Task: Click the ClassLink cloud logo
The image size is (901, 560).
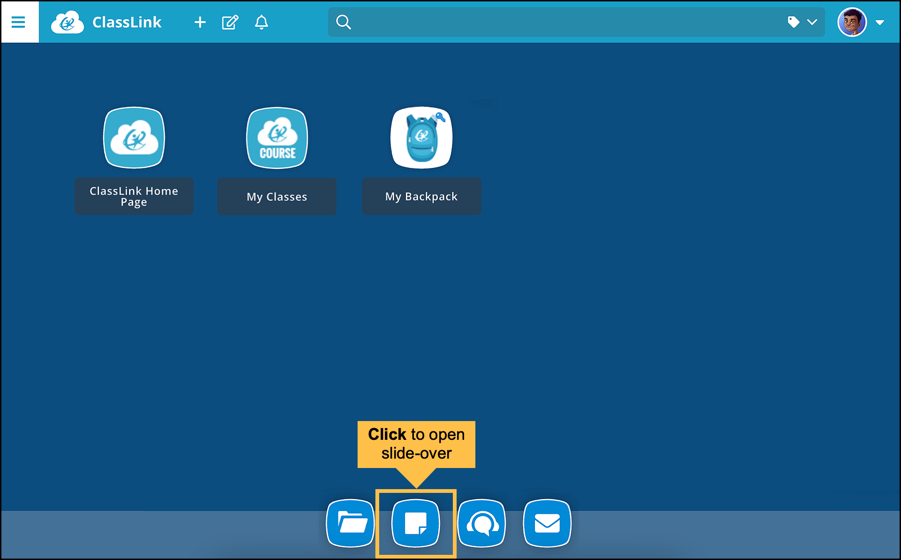Action: click(68, 22)
